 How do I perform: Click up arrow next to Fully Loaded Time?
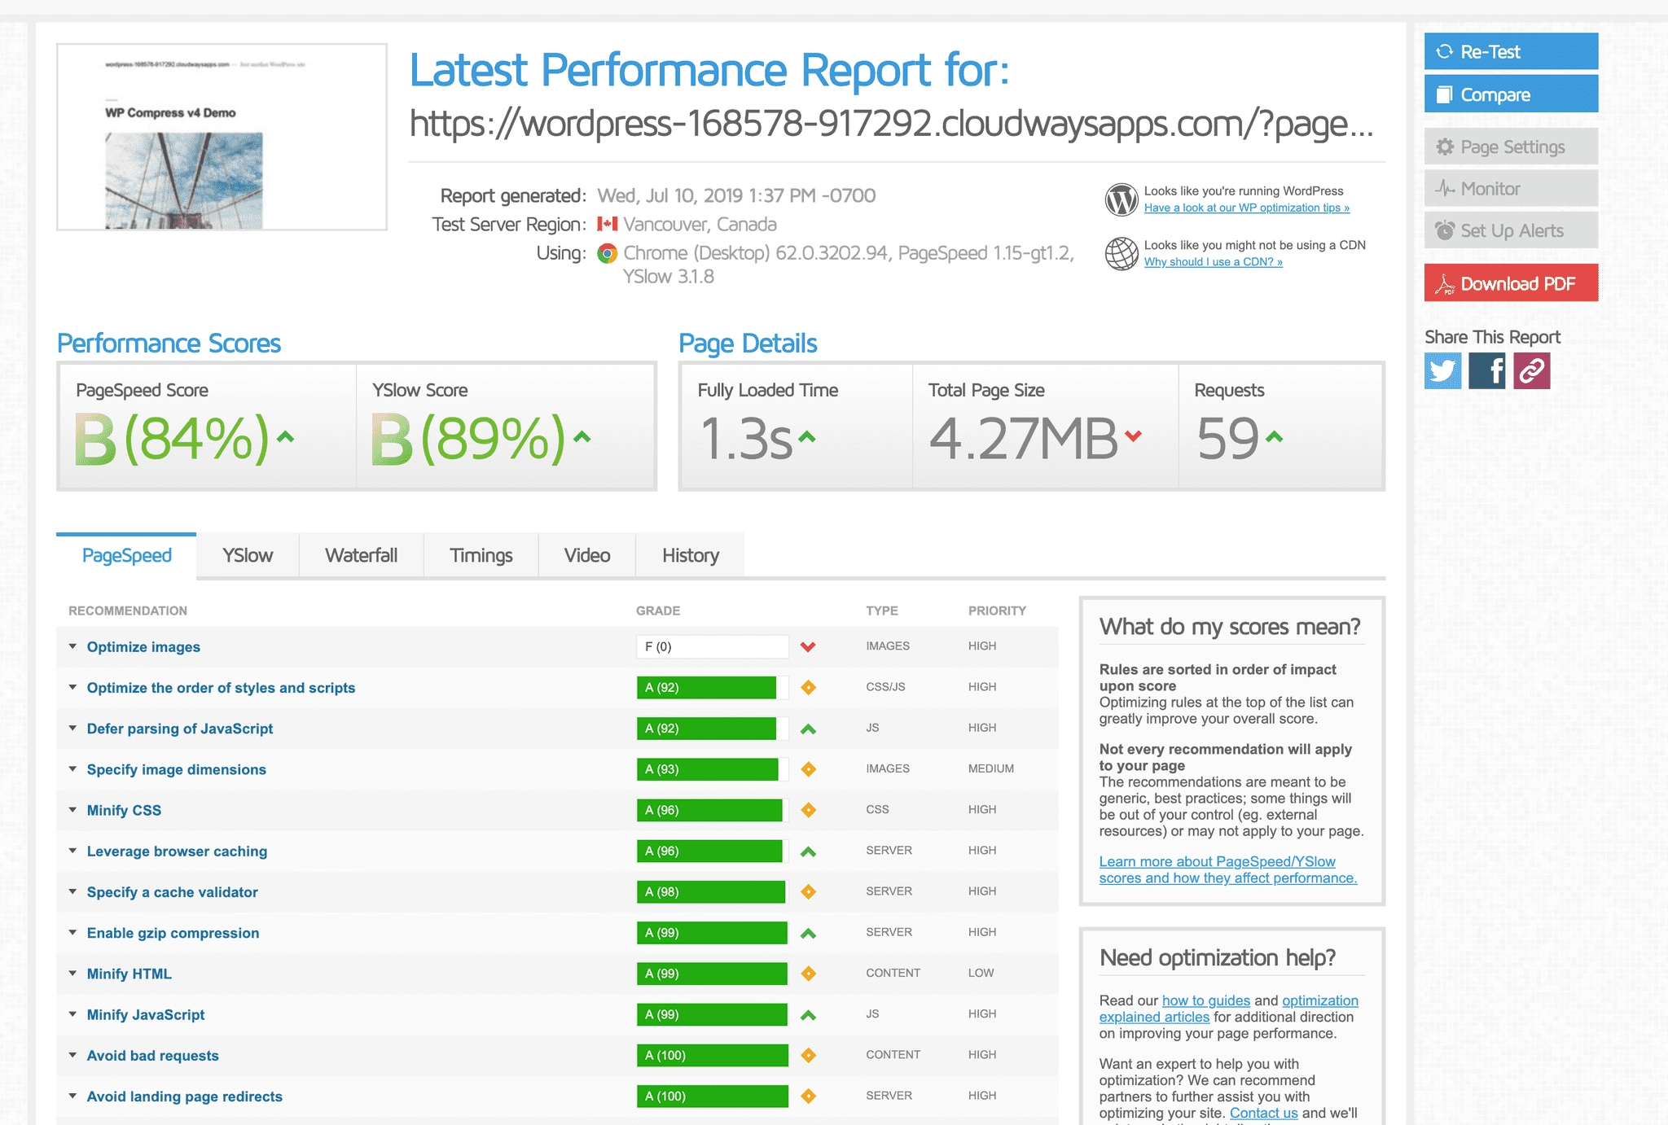806,437
